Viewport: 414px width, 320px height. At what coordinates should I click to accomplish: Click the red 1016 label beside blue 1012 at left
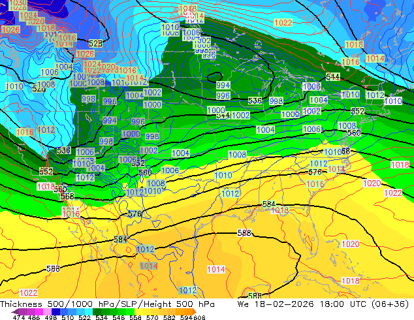[x=25, y=133]
